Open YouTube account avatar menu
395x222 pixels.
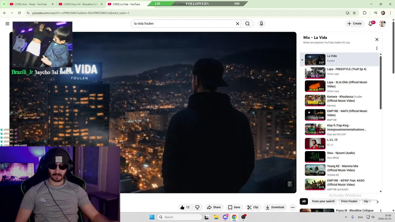click(x=382, y=23)
